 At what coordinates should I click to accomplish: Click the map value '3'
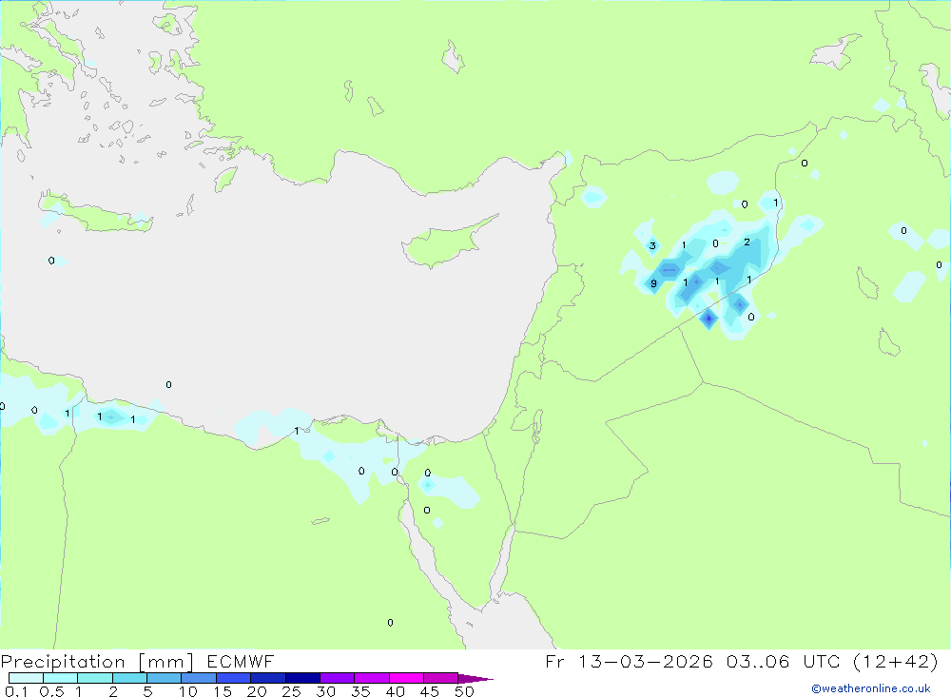652,245
